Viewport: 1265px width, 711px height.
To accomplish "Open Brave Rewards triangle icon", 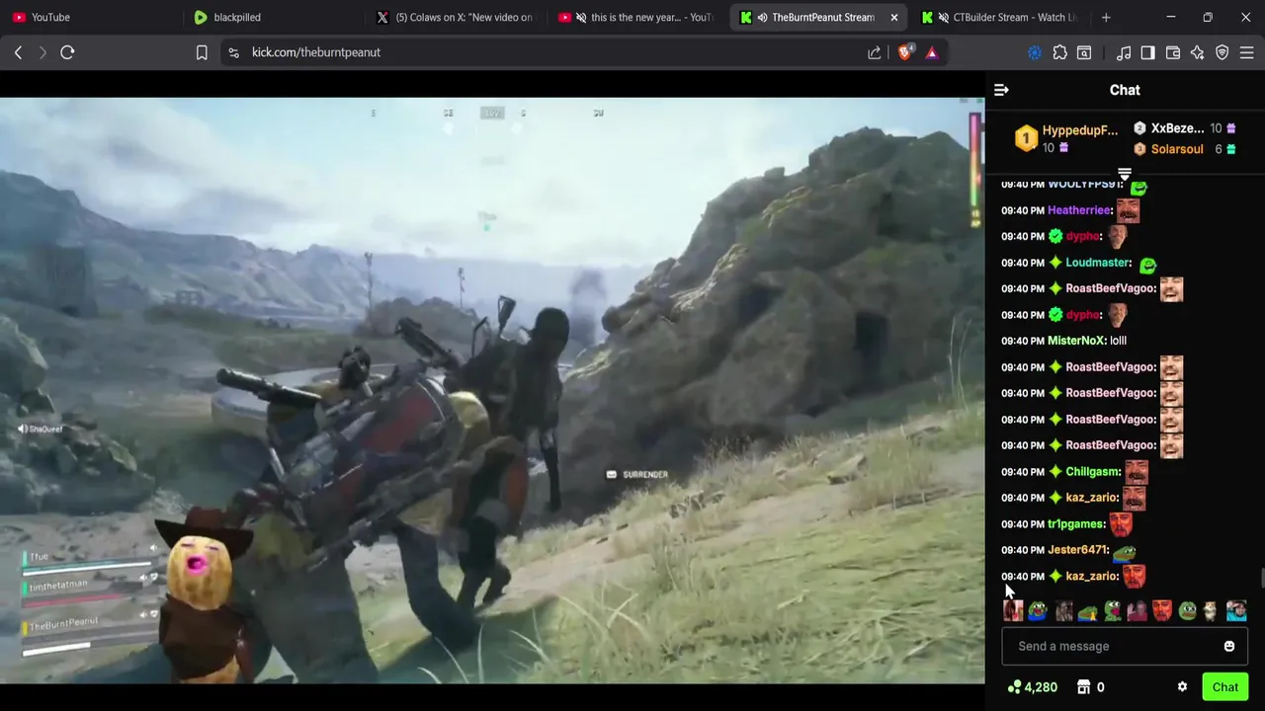I will pos(932,52).
